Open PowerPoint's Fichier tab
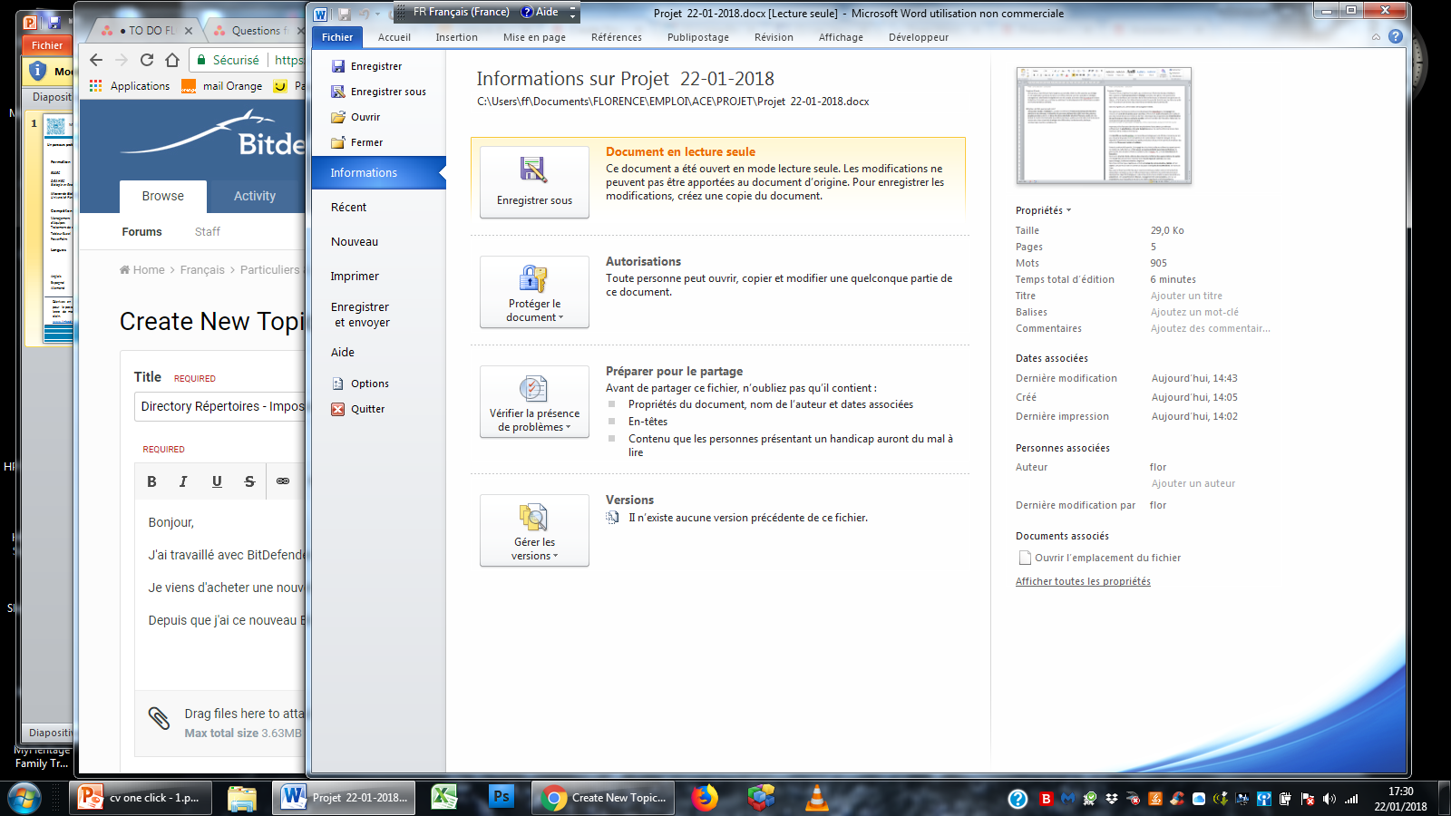 coord(47,45)
